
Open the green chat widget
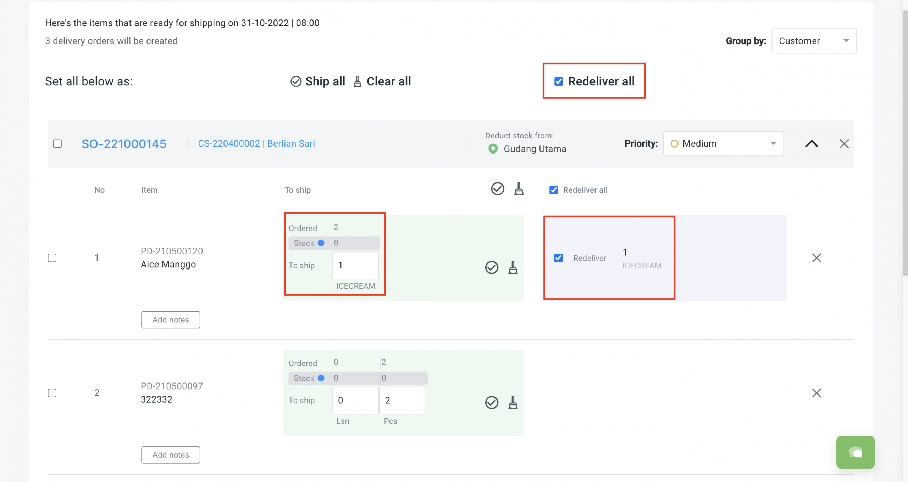[x=855, y=452]
